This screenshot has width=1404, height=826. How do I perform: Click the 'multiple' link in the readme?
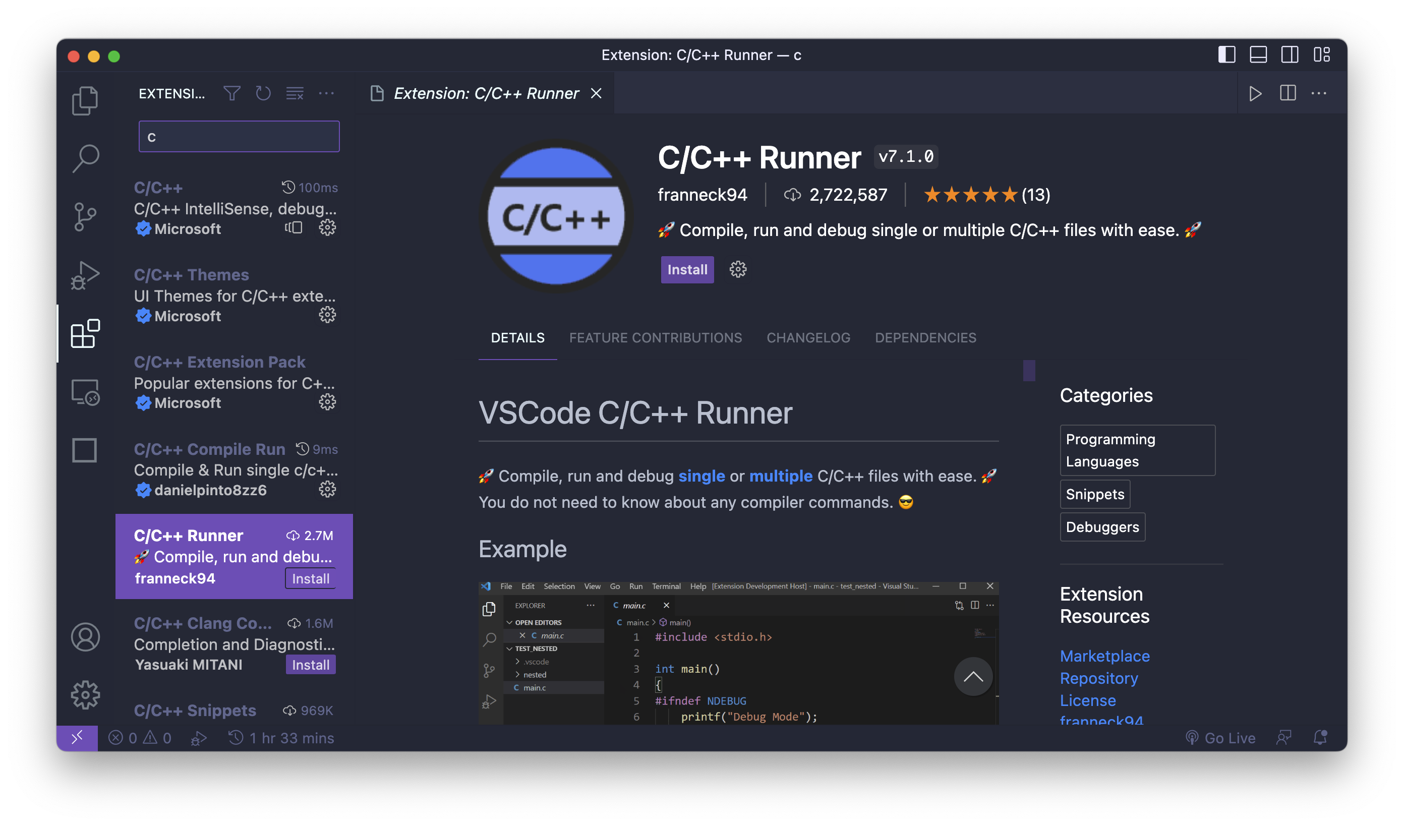pos(781,476)
